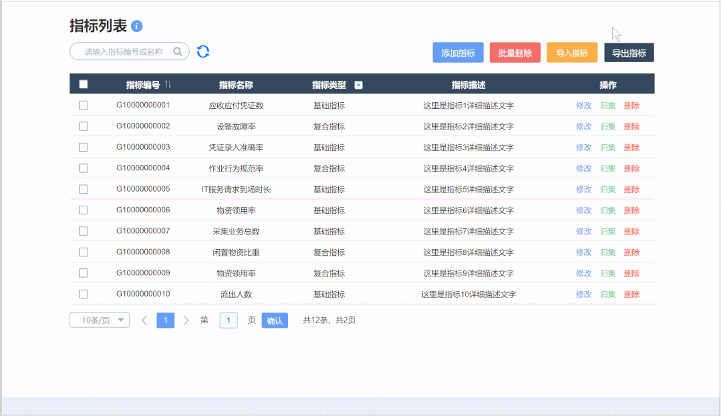Click 修改 in row G10000000009
This screenshot has width=721, height=416.
(x=583, y=274)
